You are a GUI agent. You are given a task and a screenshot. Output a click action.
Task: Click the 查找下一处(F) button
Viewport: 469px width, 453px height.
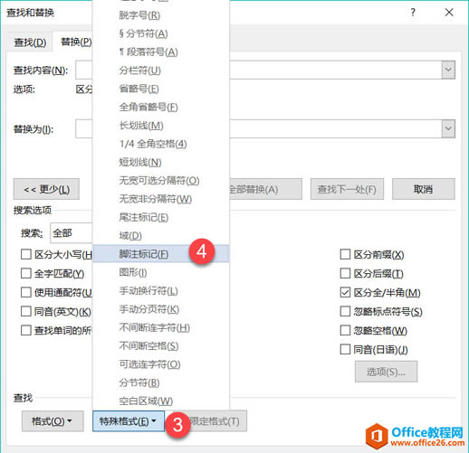tap(347, 189)
